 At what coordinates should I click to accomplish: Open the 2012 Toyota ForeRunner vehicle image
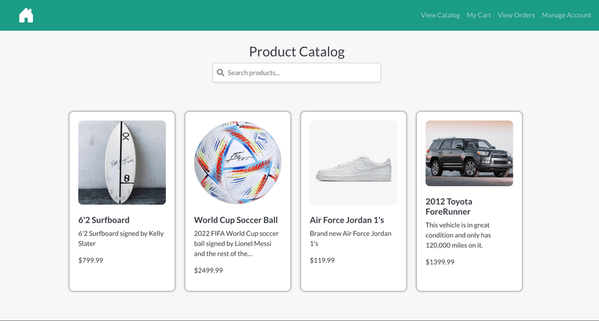pos(469,154)
